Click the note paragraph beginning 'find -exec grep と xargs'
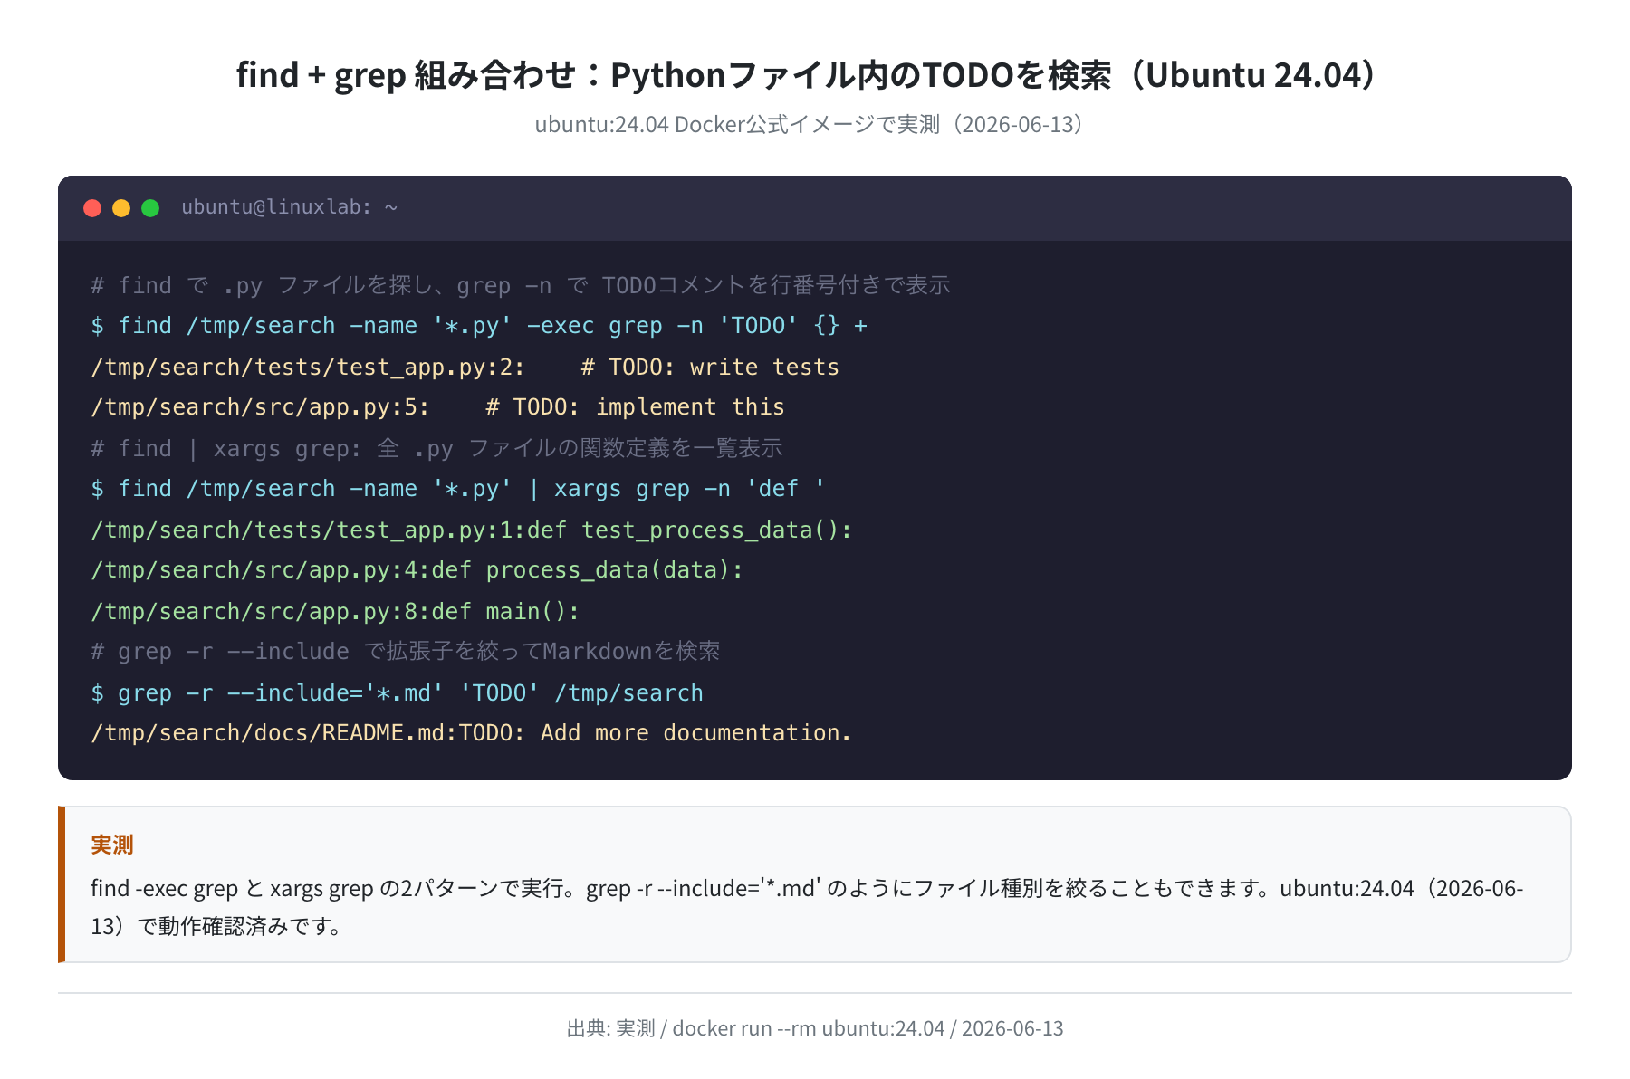 (x=807, y=907)
